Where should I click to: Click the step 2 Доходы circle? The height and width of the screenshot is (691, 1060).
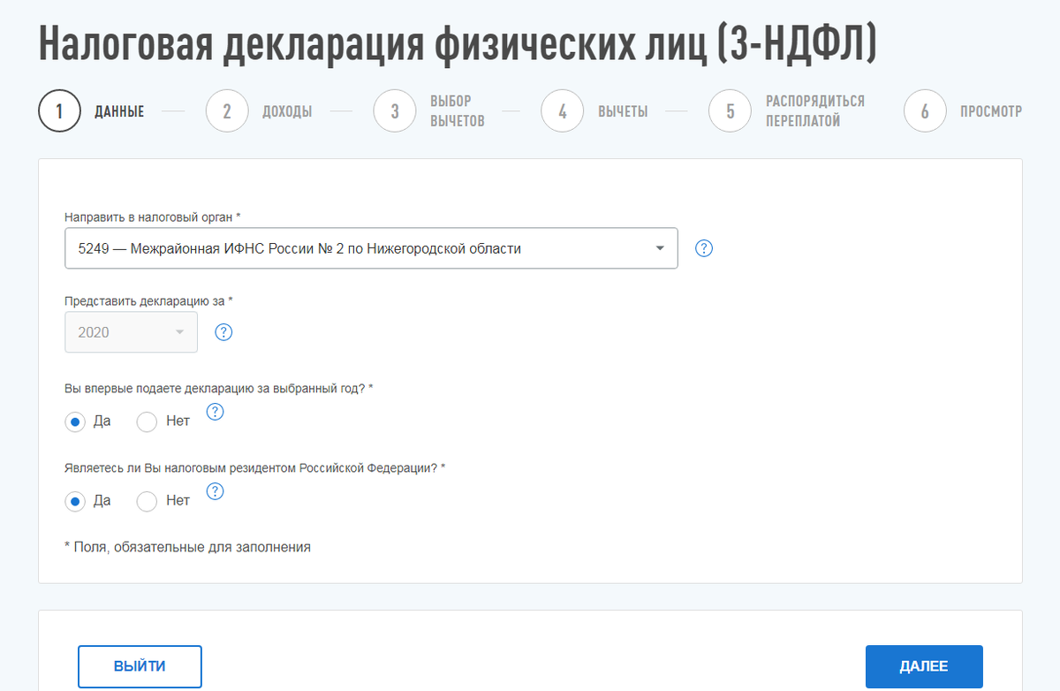click(x=226, y=110)
